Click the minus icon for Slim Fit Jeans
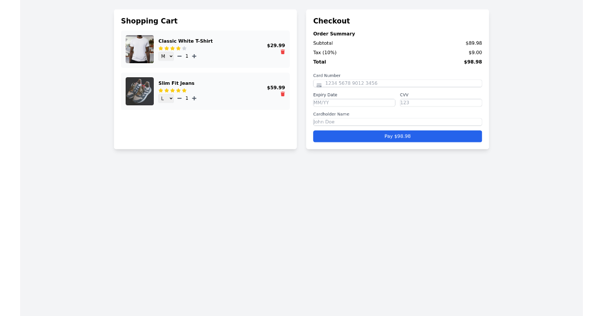This screenshot has height=316, width=603. (x=179, y=98)
